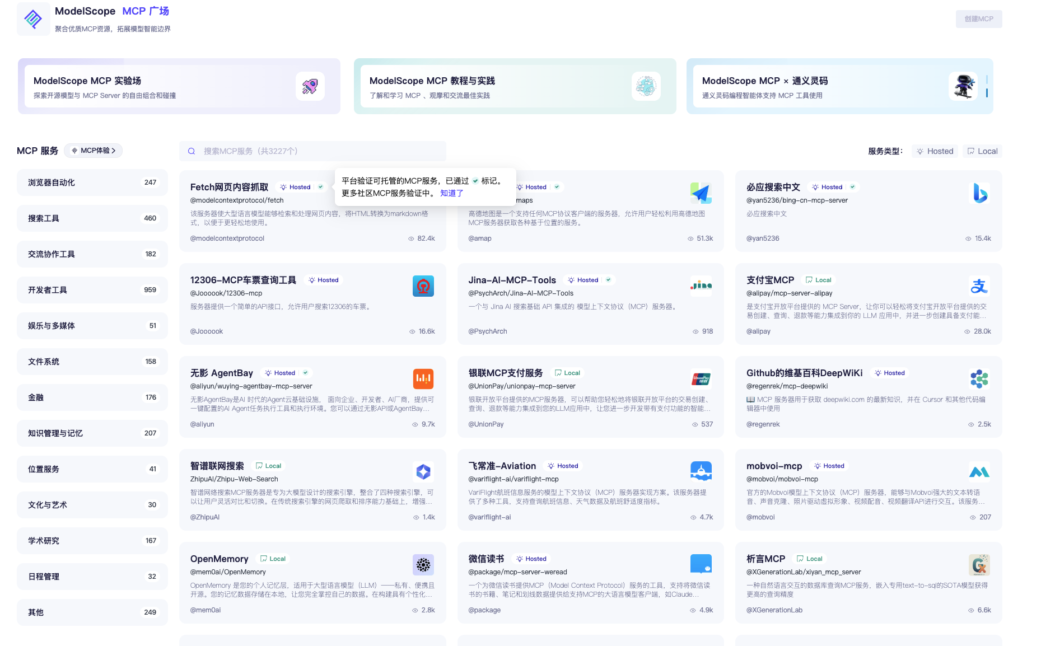Viewport: 1041px width, 646px height.
Task: Click the MCP 广场 heading text
Action: (x=146, y=11)
